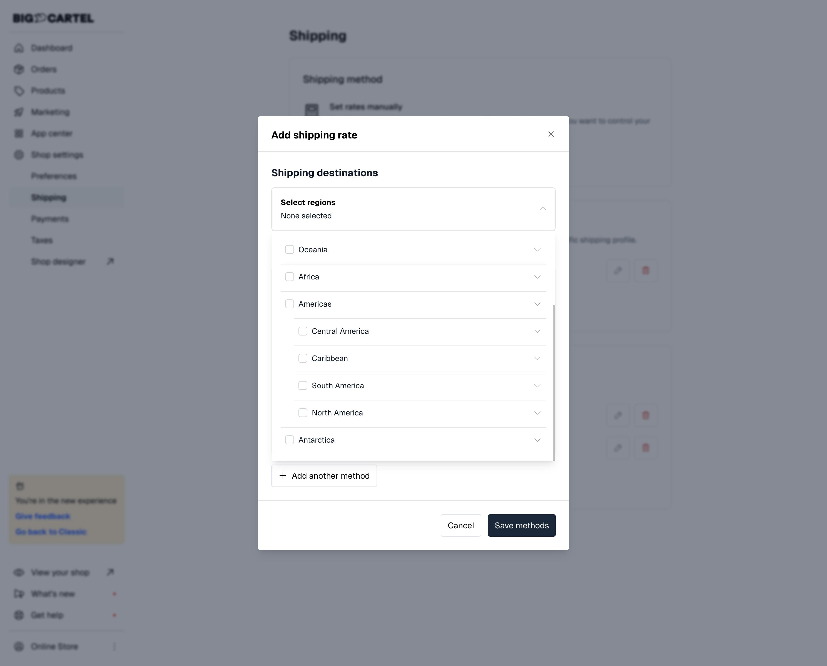Viewport: 827px width, 666px height.
Task: Open Shop designer link
Action: (58, 262)
